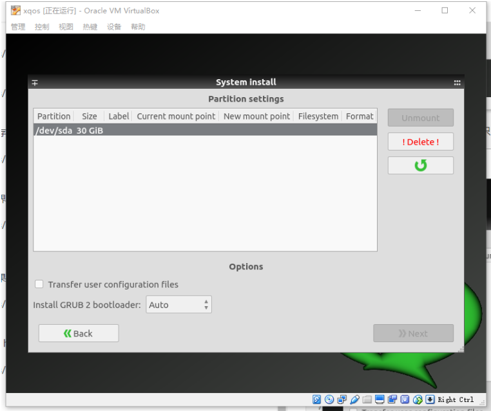
Task: Go Back to previous install step
Action: 79,333
